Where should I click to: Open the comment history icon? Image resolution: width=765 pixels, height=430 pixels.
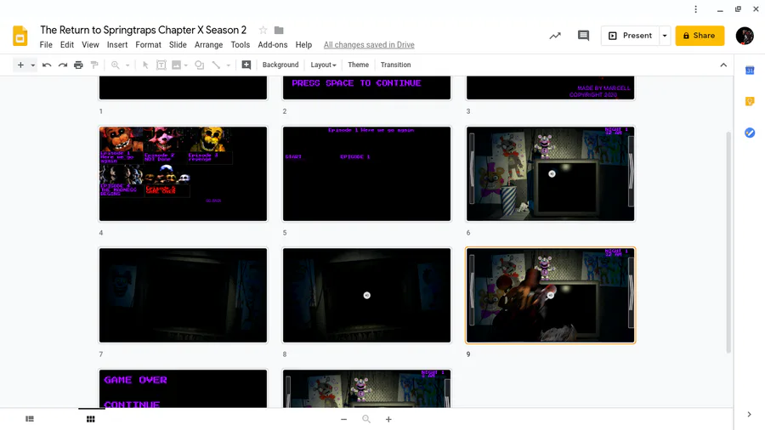tap(583, 36)
